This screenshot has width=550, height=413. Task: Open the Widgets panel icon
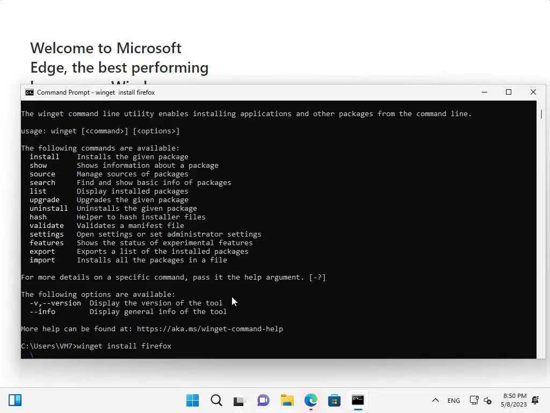pos(15,400)
